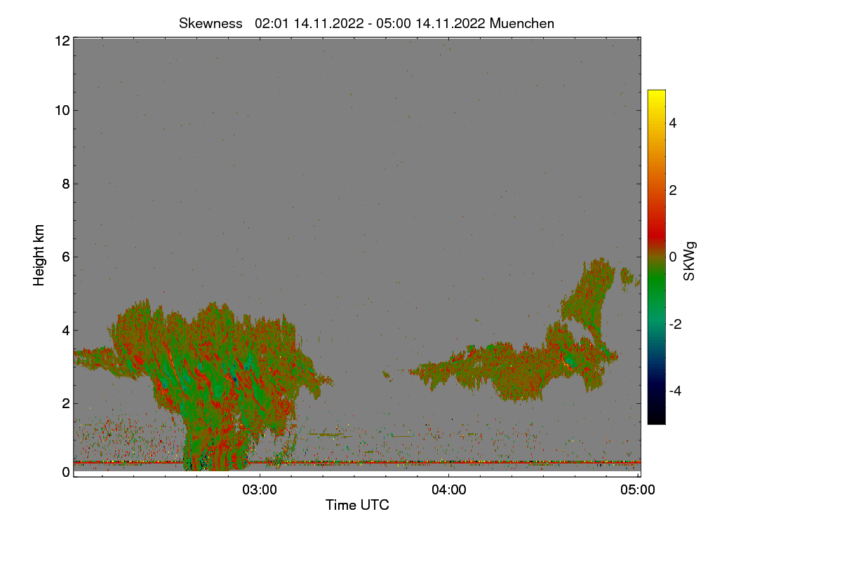Viewport: 842px width, 561px height.
Task: Click the black bottom of the colorbar
Action: (656, 418)
